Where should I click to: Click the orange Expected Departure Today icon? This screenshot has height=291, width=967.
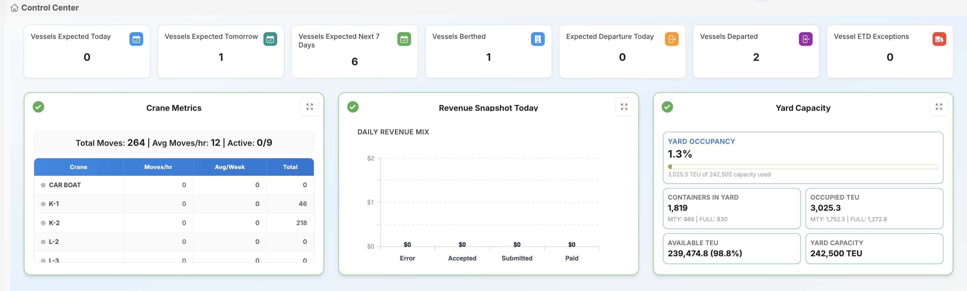click(672, 39)
